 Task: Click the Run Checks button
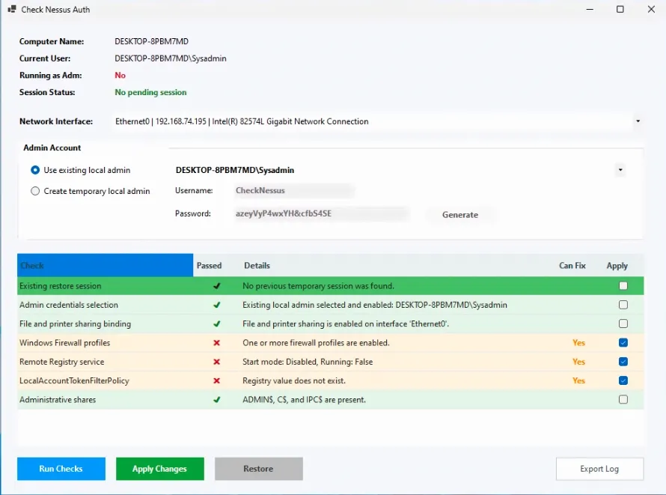point(61,469)
